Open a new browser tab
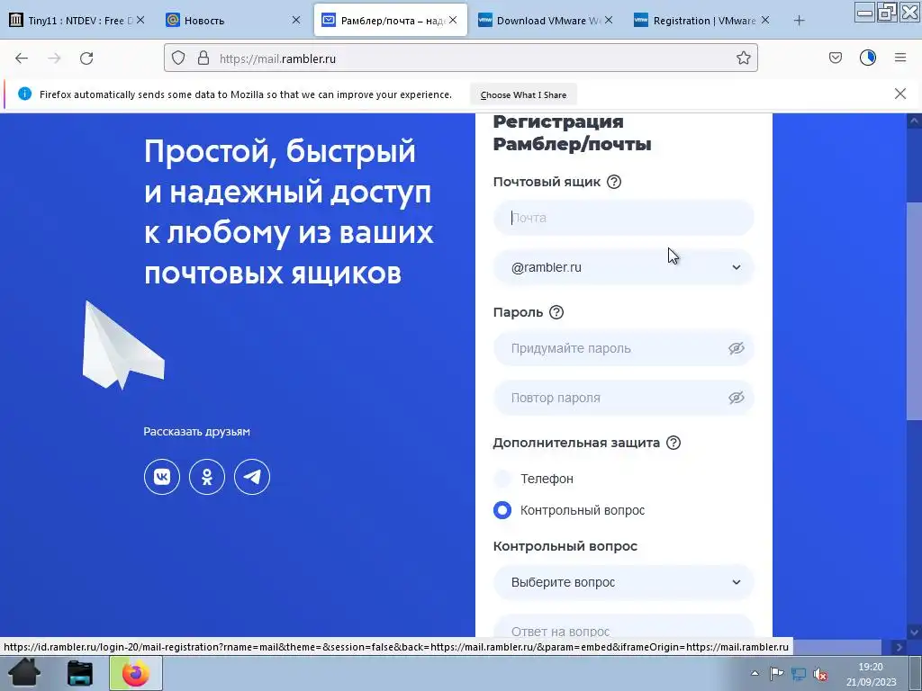The image size is (922, 691). pyautogui.click(x=799, y=21)
